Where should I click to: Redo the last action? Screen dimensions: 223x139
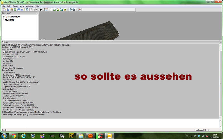click(x=35, y=9)
